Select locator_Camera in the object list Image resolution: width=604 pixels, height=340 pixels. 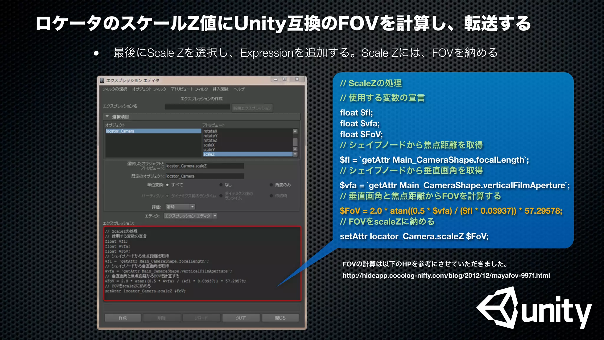point(153,131)
